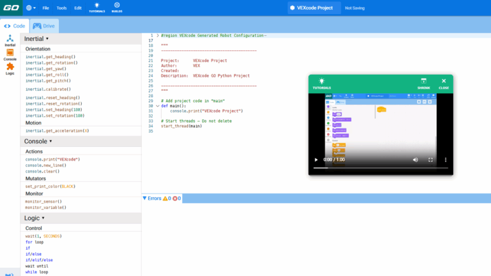Screen dimensions: 491x276
Task: Open the language globe dropdown
Action: point(31,8)
